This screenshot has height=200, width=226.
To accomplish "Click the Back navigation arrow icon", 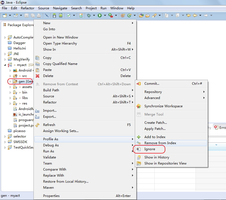I will [x=195, y=15].
